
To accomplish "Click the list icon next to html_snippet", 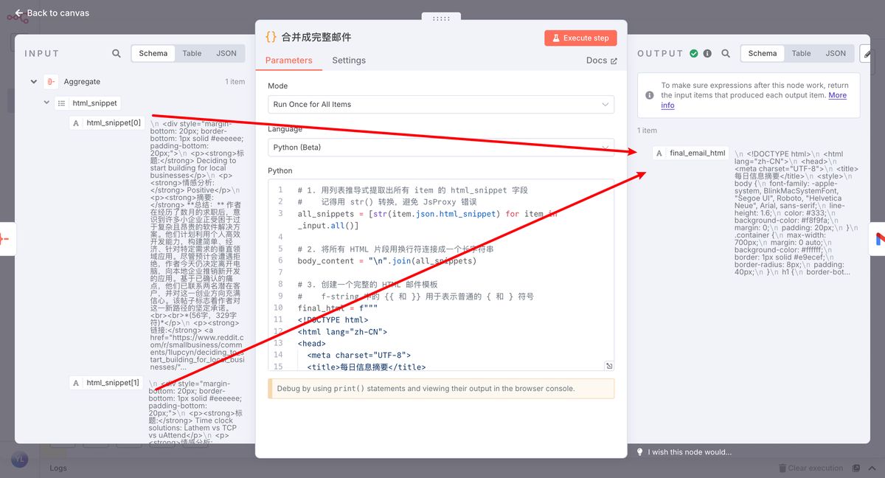I will click(x=60, y=103).
